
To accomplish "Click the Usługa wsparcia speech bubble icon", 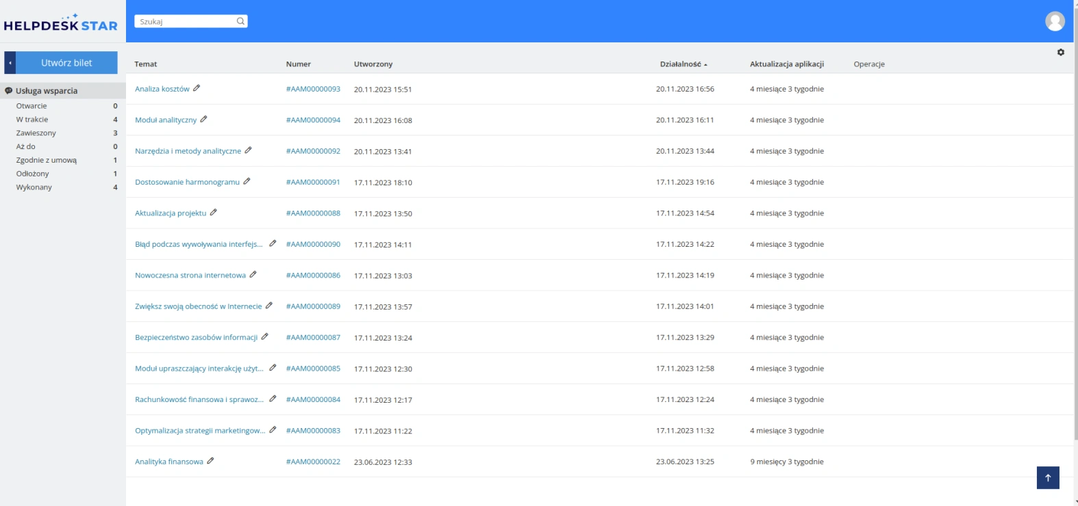I will click(9, 90).
